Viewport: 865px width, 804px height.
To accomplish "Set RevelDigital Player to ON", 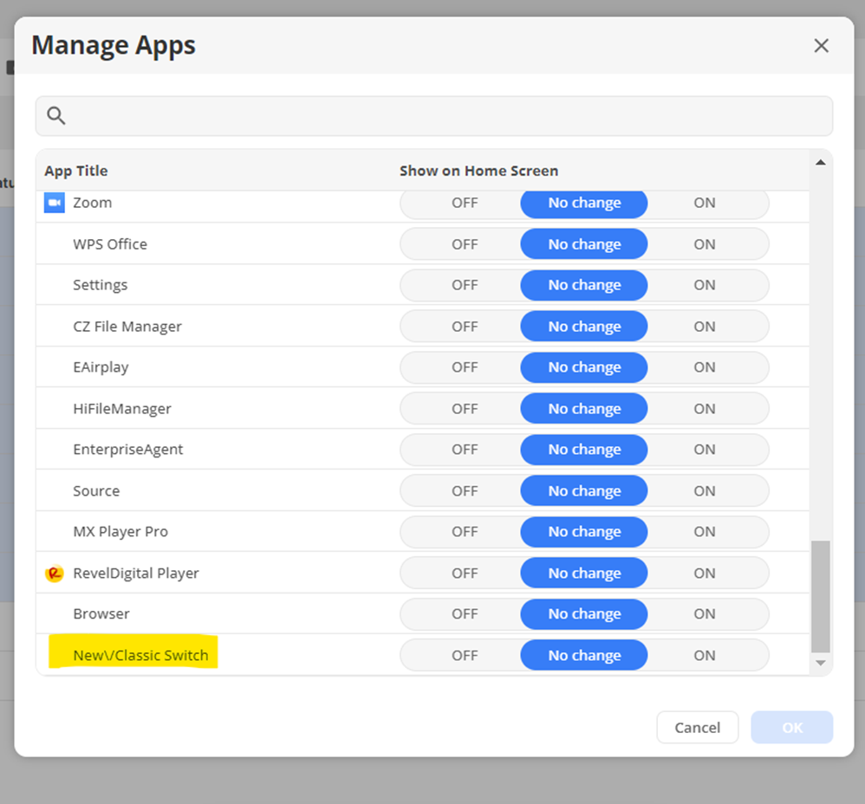I will [705, 573].
